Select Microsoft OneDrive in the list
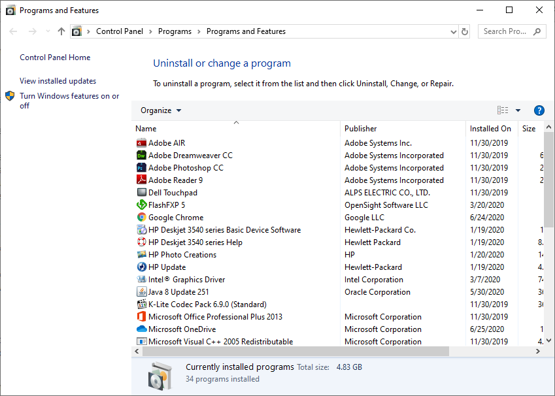 (182, 329)
